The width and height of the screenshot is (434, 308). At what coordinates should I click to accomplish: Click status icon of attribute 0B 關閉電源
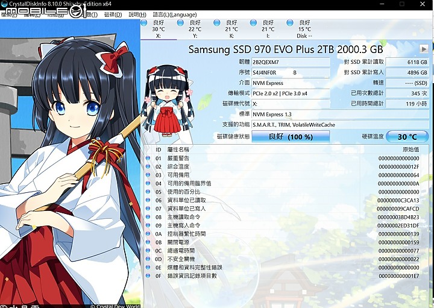click(x=148, y=242)
